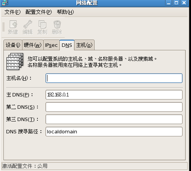Click the 第二 DNS input field
Viewport: 191px width, 171px height.
click(x=114, y=107)
